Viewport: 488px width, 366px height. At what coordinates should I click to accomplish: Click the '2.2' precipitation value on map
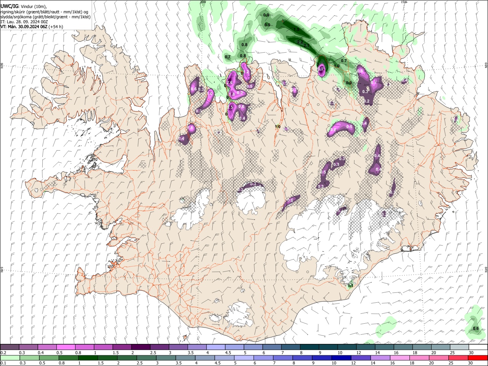(x=300, y=42)
